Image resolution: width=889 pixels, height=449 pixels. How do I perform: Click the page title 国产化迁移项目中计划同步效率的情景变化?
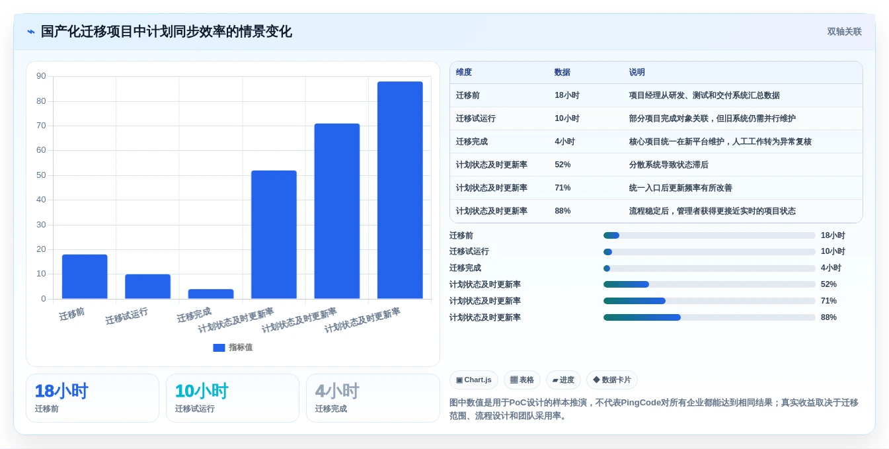(x=166, y=32)
